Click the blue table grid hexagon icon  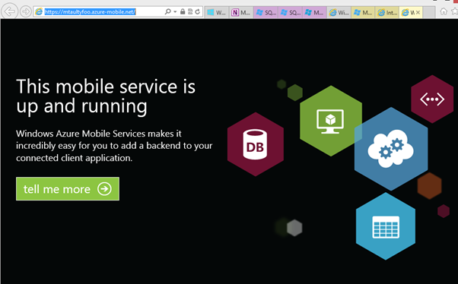(386, 226)
